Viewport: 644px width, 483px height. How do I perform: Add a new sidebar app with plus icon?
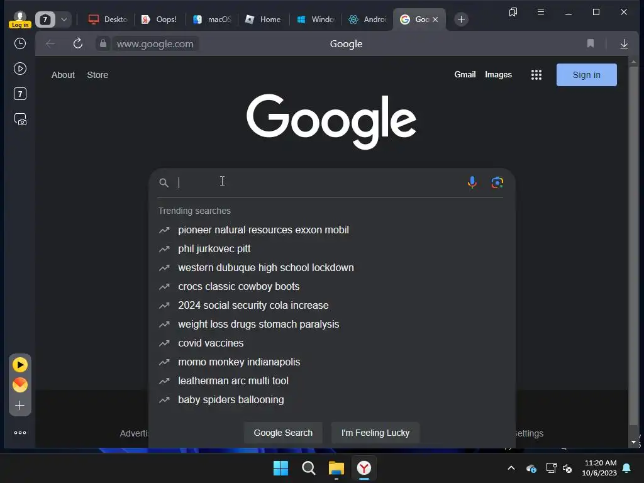pos(19,406)
